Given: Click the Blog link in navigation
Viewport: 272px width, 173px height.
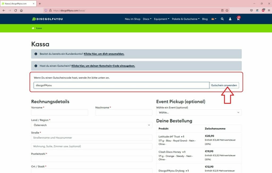Looking at the screenshot, I should click(x=205, y=19).
